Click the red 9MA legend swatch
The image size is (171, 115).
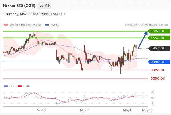coord(20,86)
